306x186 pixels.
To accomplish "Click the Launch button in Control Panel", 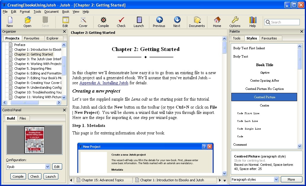I will click(51, 177).
